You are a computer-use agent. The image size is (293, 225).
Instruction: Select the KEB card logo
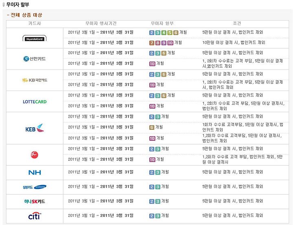click(x=35, y=128)
